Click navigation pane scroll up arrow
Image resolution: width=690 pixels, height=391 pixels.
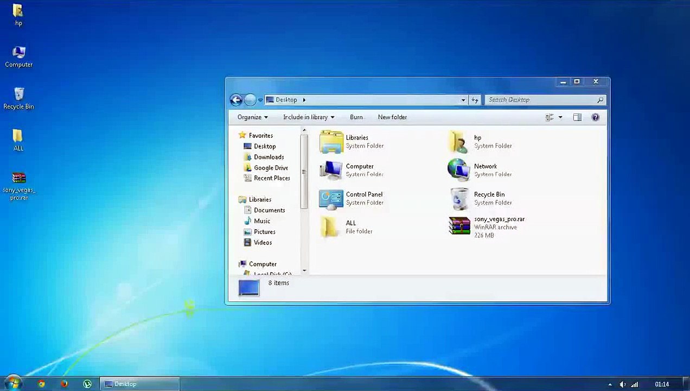click(304, 131)
